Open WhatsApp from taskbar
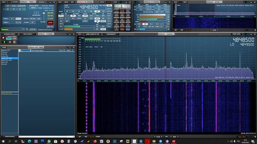The width and height of the screenshot is (257, 144). pyautogui.click(x=49, y=141)
